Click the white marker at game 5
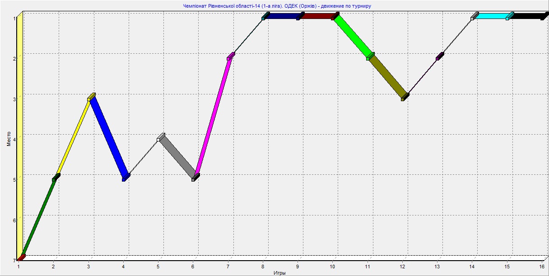549x276 pixels. (158, 140)
